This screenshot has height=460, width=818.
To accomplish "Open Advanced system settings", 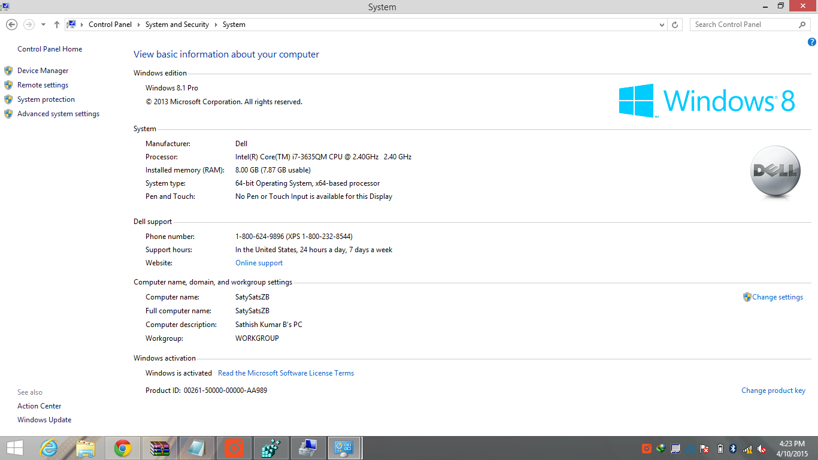I will tap(58, 114).
